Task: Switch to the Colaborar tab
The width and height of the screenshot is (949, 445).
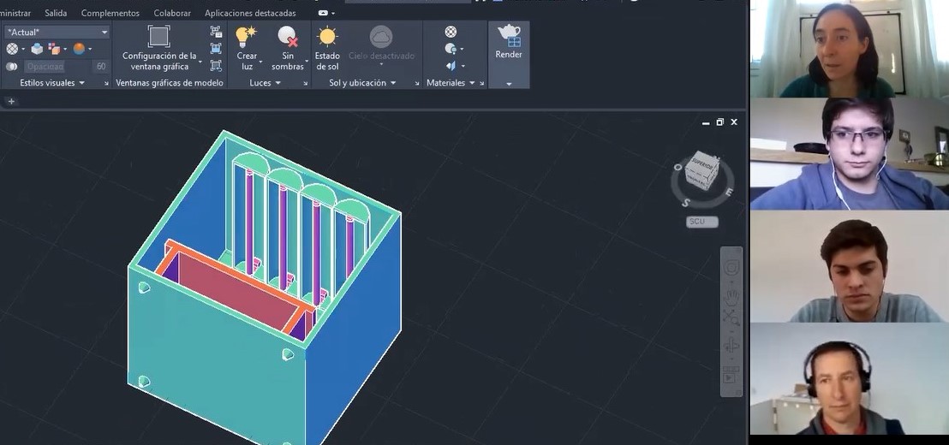Action: 172,13
